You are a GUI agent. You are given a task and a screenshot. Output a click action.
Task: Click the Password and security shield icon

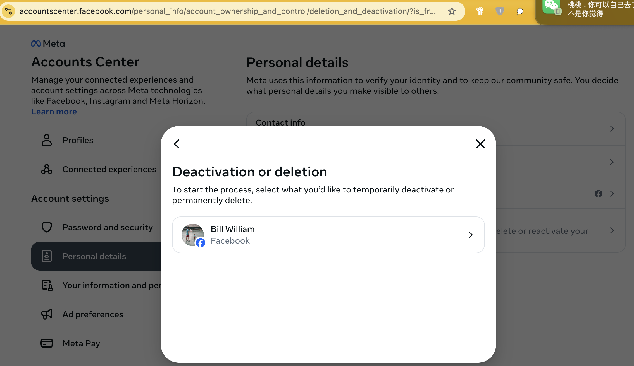pyautogui.click(x=47, y=227)
